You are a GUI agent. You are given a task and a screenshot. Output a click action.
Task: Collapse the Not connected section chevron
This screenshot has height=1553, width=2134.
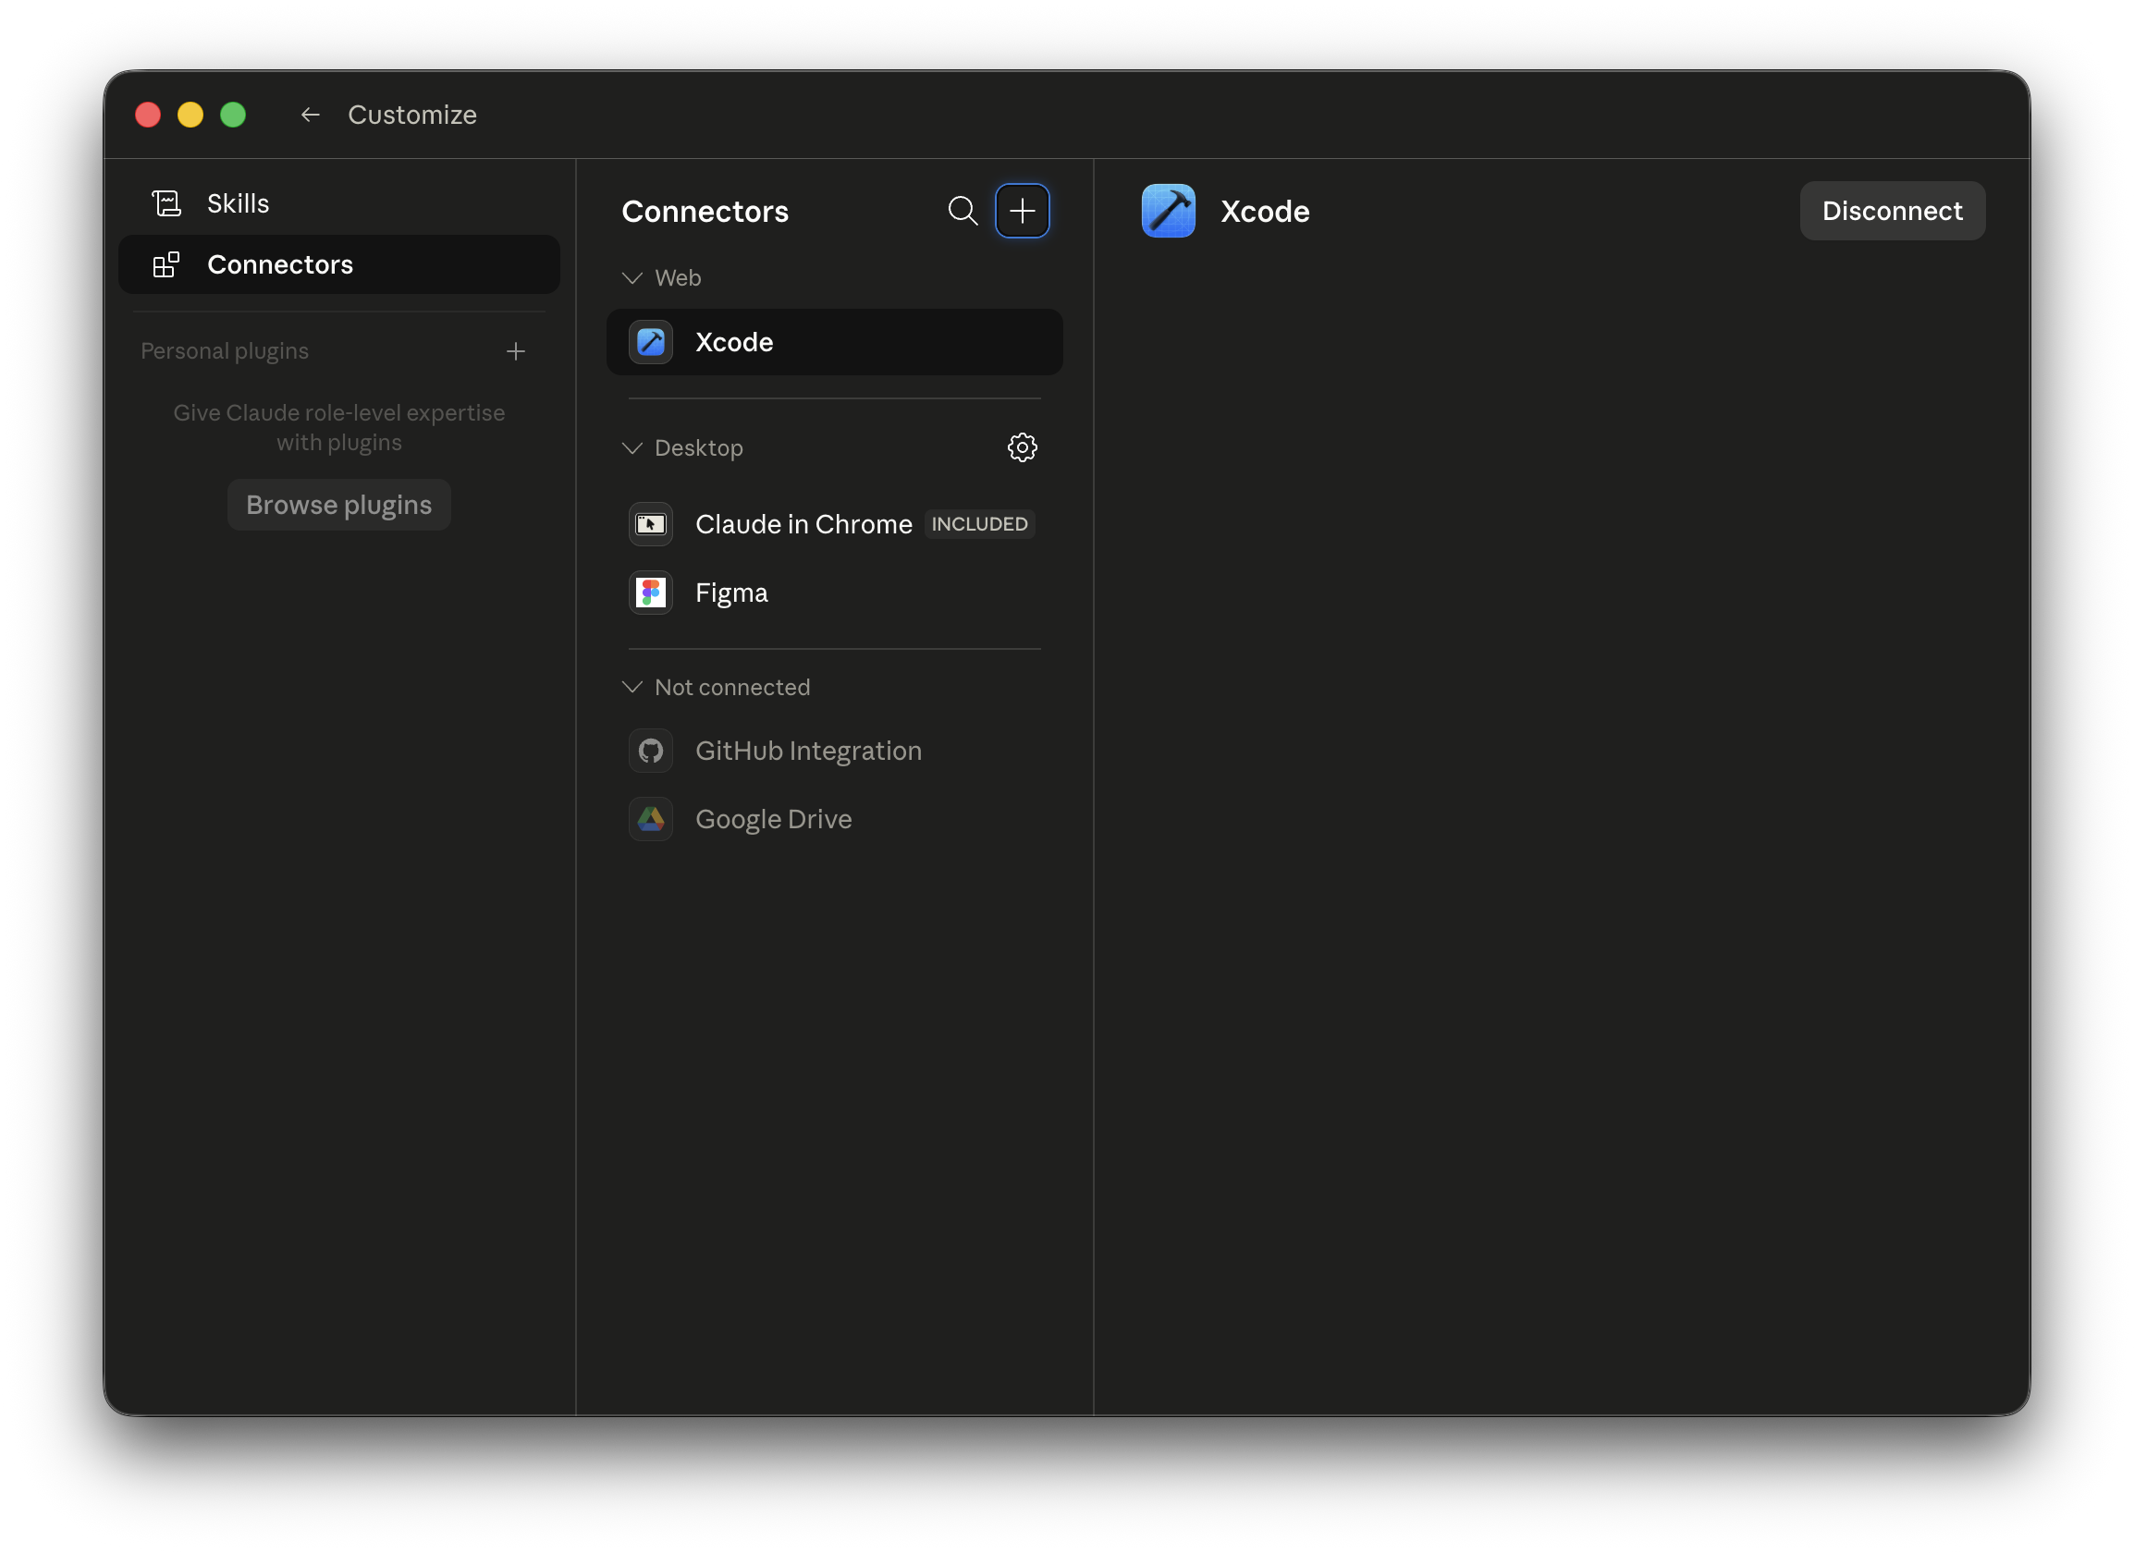tap(632, 688)
